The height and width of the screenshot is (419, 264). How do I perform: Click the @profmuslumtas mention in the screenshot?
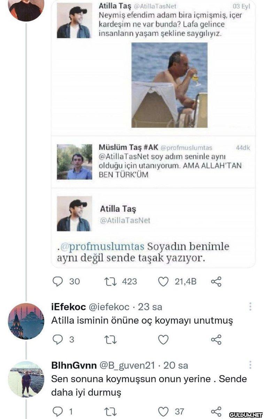pyautogui.click(x=102, y=247)
